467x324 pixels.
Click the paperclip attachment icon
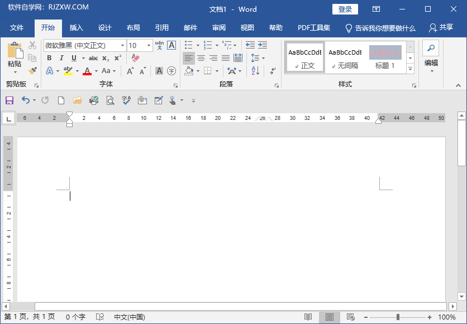tap(142, 100)
